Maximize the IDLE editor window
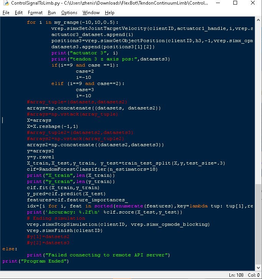 pos(235,3)
